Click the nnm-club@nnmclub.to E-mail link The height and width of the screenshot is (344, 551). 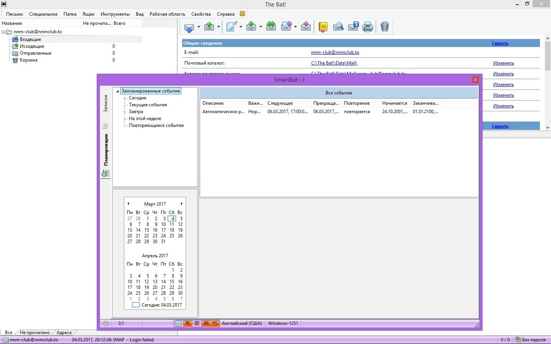pyautogui.click(x=335, y=52)
